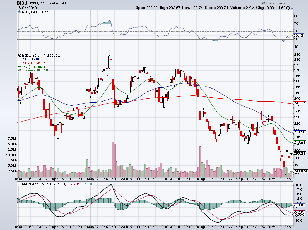Image resolution: width=308 pixels, height=230 pixels.
Task: Click the 250 price axis label
Action: click(x=297, y=93)
